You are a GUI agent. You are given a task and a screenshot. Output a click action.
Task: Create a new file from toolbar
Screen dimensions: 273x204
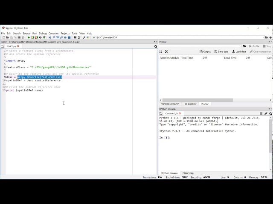point(4,37)
